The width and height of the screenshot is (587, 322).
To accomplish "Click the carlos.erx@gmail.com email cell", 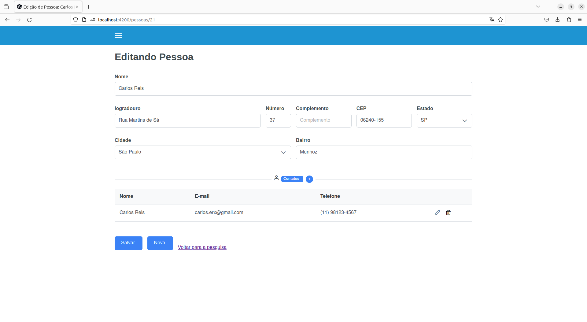I will (219, 213).
